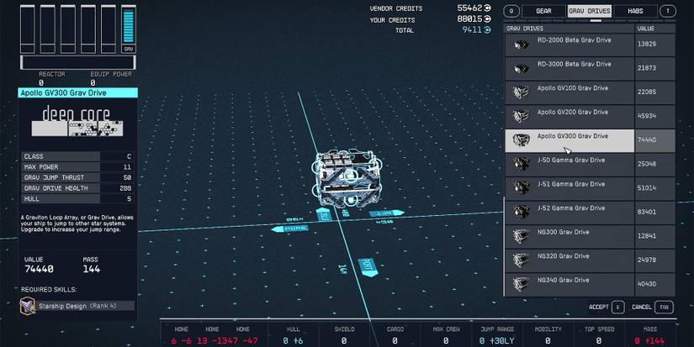Viewport: 694px width, 347px height.
Task: Switch to the Grav Drives tab
Action: click(x=590, y=11)
